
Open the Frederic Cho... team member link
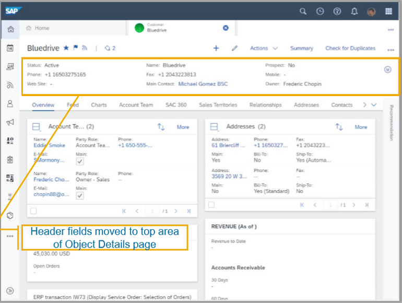tap(51, 179)
